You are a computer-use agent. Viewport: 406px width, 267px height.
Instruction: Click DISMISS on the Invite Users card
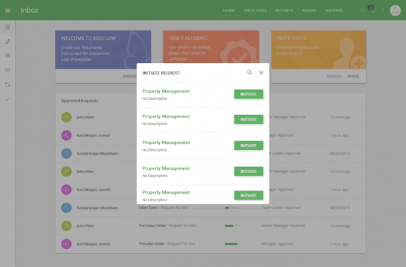[334, 76]
